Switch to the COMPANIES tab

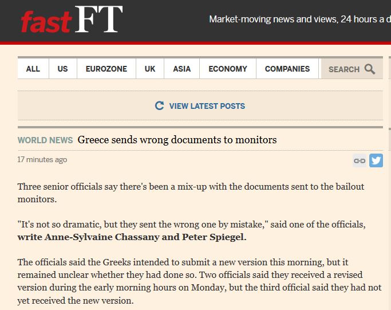tap(287, 69)
